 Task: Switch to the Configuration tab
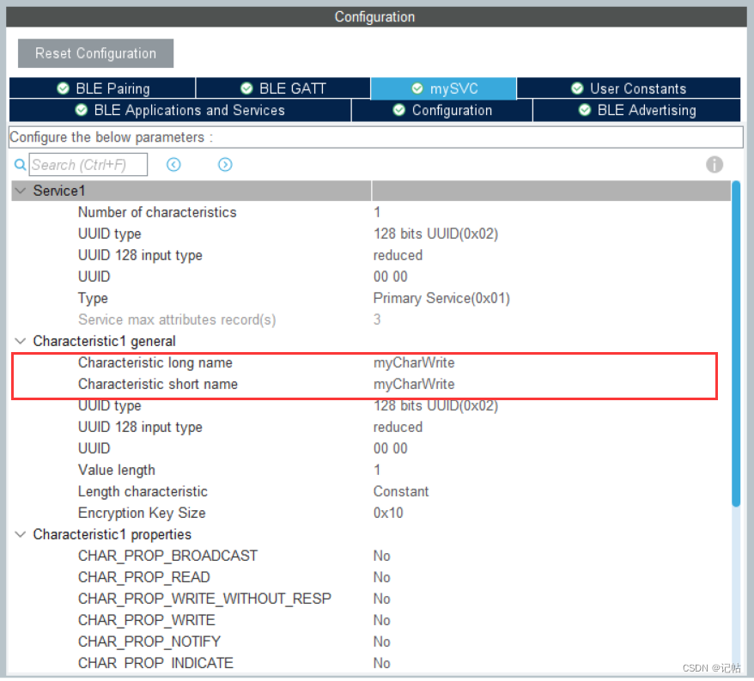(x=442, y=111)
